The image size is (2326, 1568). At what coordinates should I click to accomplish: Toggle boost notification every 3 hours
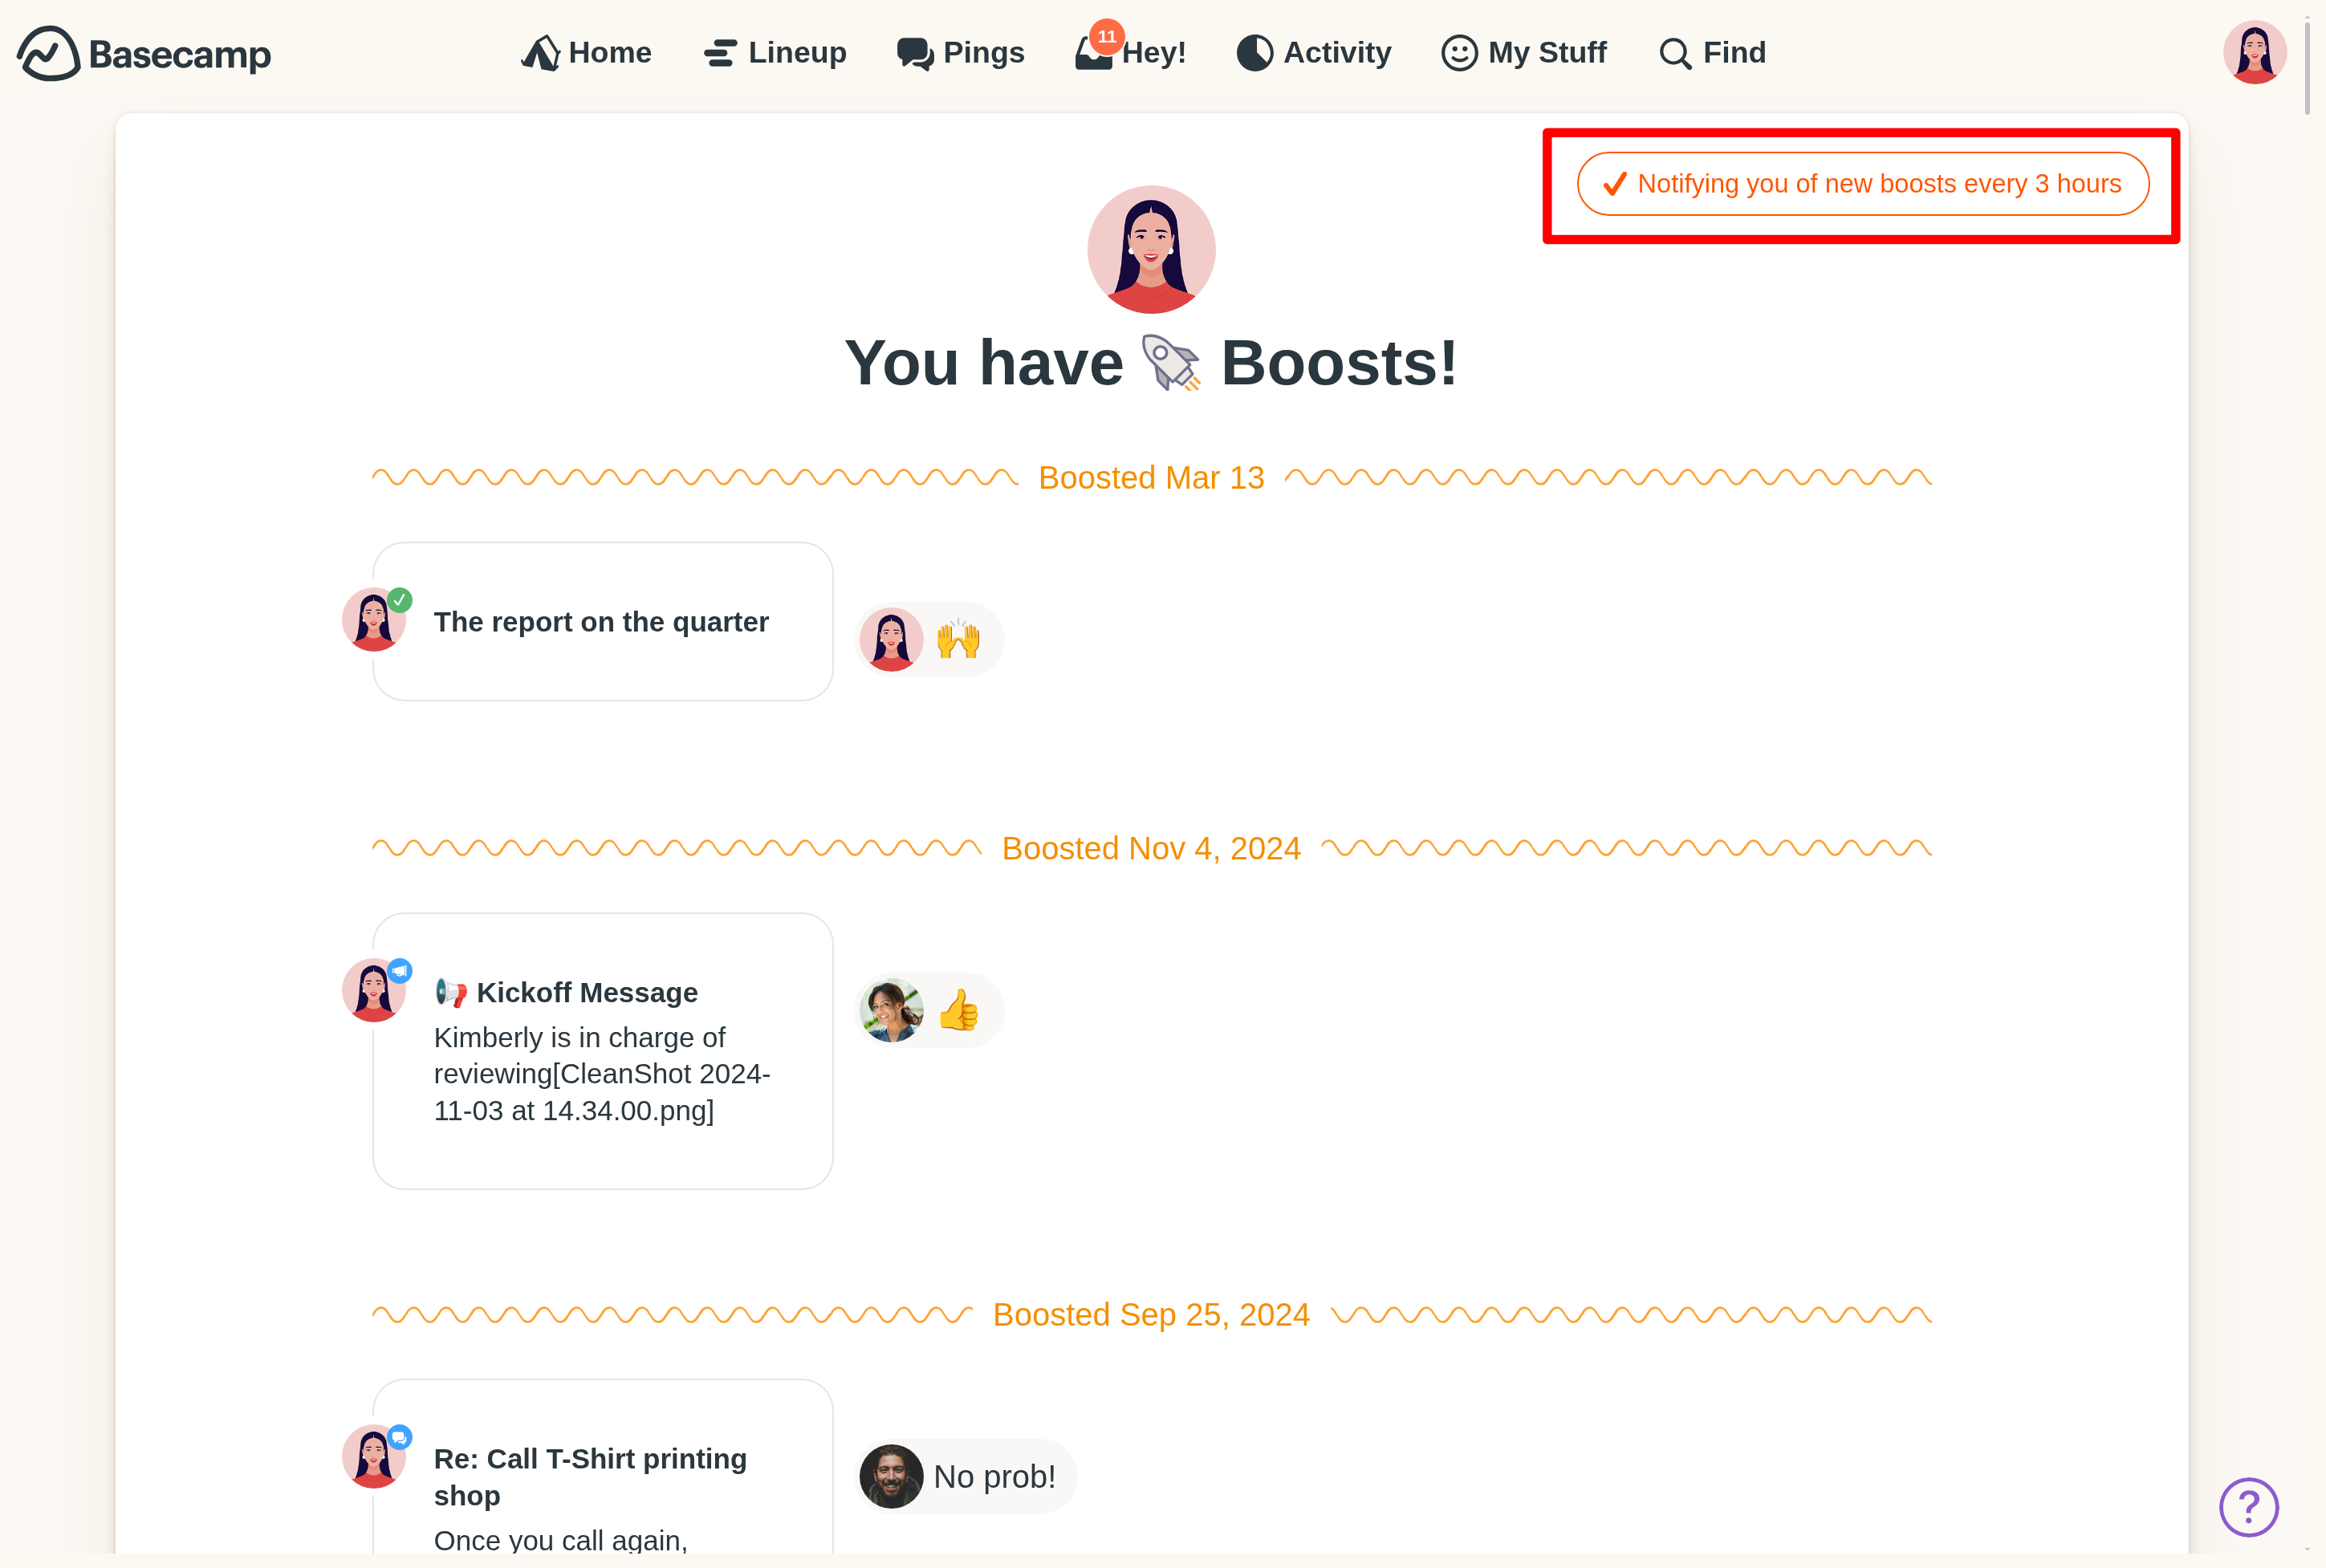coord(1862,184)
